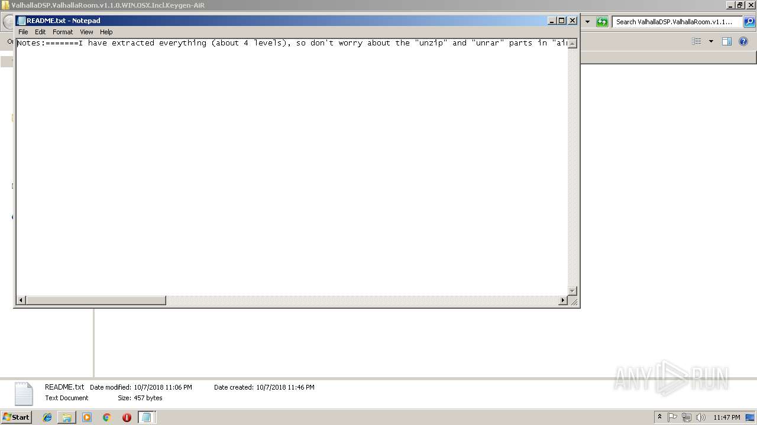Click vertical scrollbar up arrow in Notepad

click(x=572, y=44)
